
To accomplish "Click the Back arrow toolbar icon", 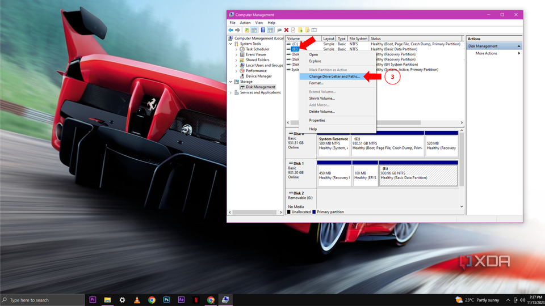I will [231, 30].
